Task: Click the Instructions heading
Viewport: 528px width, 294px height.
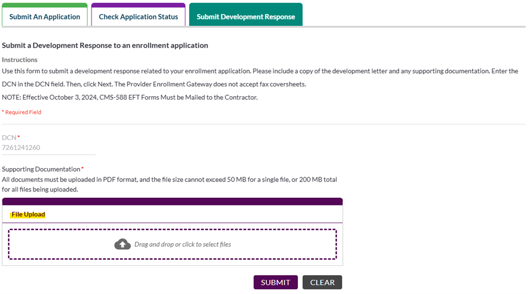Action: (19, 60)
